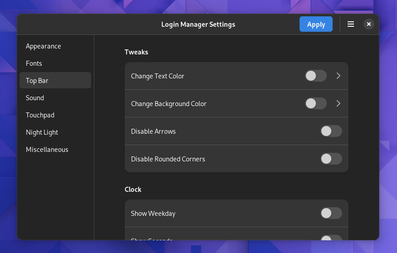Toggle the Show Weekday switch
397x253 pixels.
pyautogui.click(x=331, y=214)
